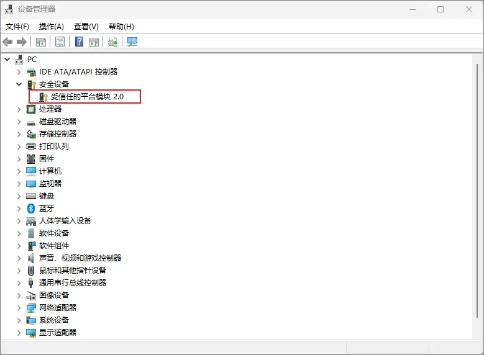Select the 声音、视频和游戏控制器 item

80,258
